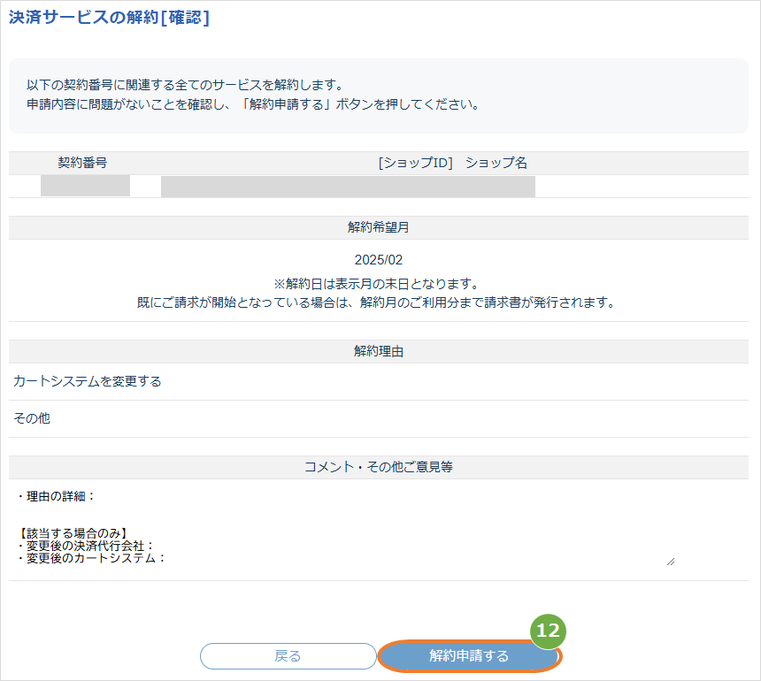The image size is (761, 681).
Task: Click the 変更後の決済代行会社 line
Action: tap(86, 546)
